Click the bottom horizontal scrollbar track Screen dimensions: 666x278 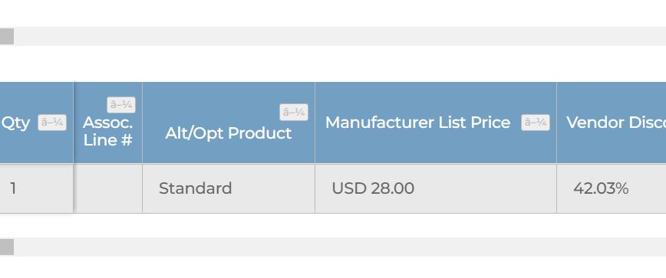point(340,247)
